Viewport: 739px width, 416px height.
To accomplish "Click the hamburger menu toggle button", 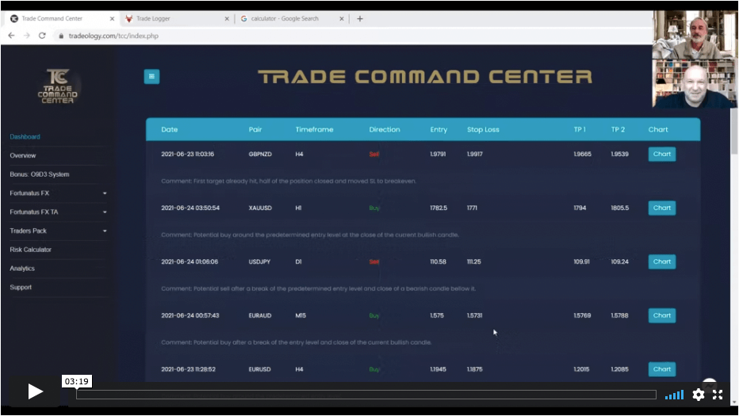I will [x=151, y=76].
